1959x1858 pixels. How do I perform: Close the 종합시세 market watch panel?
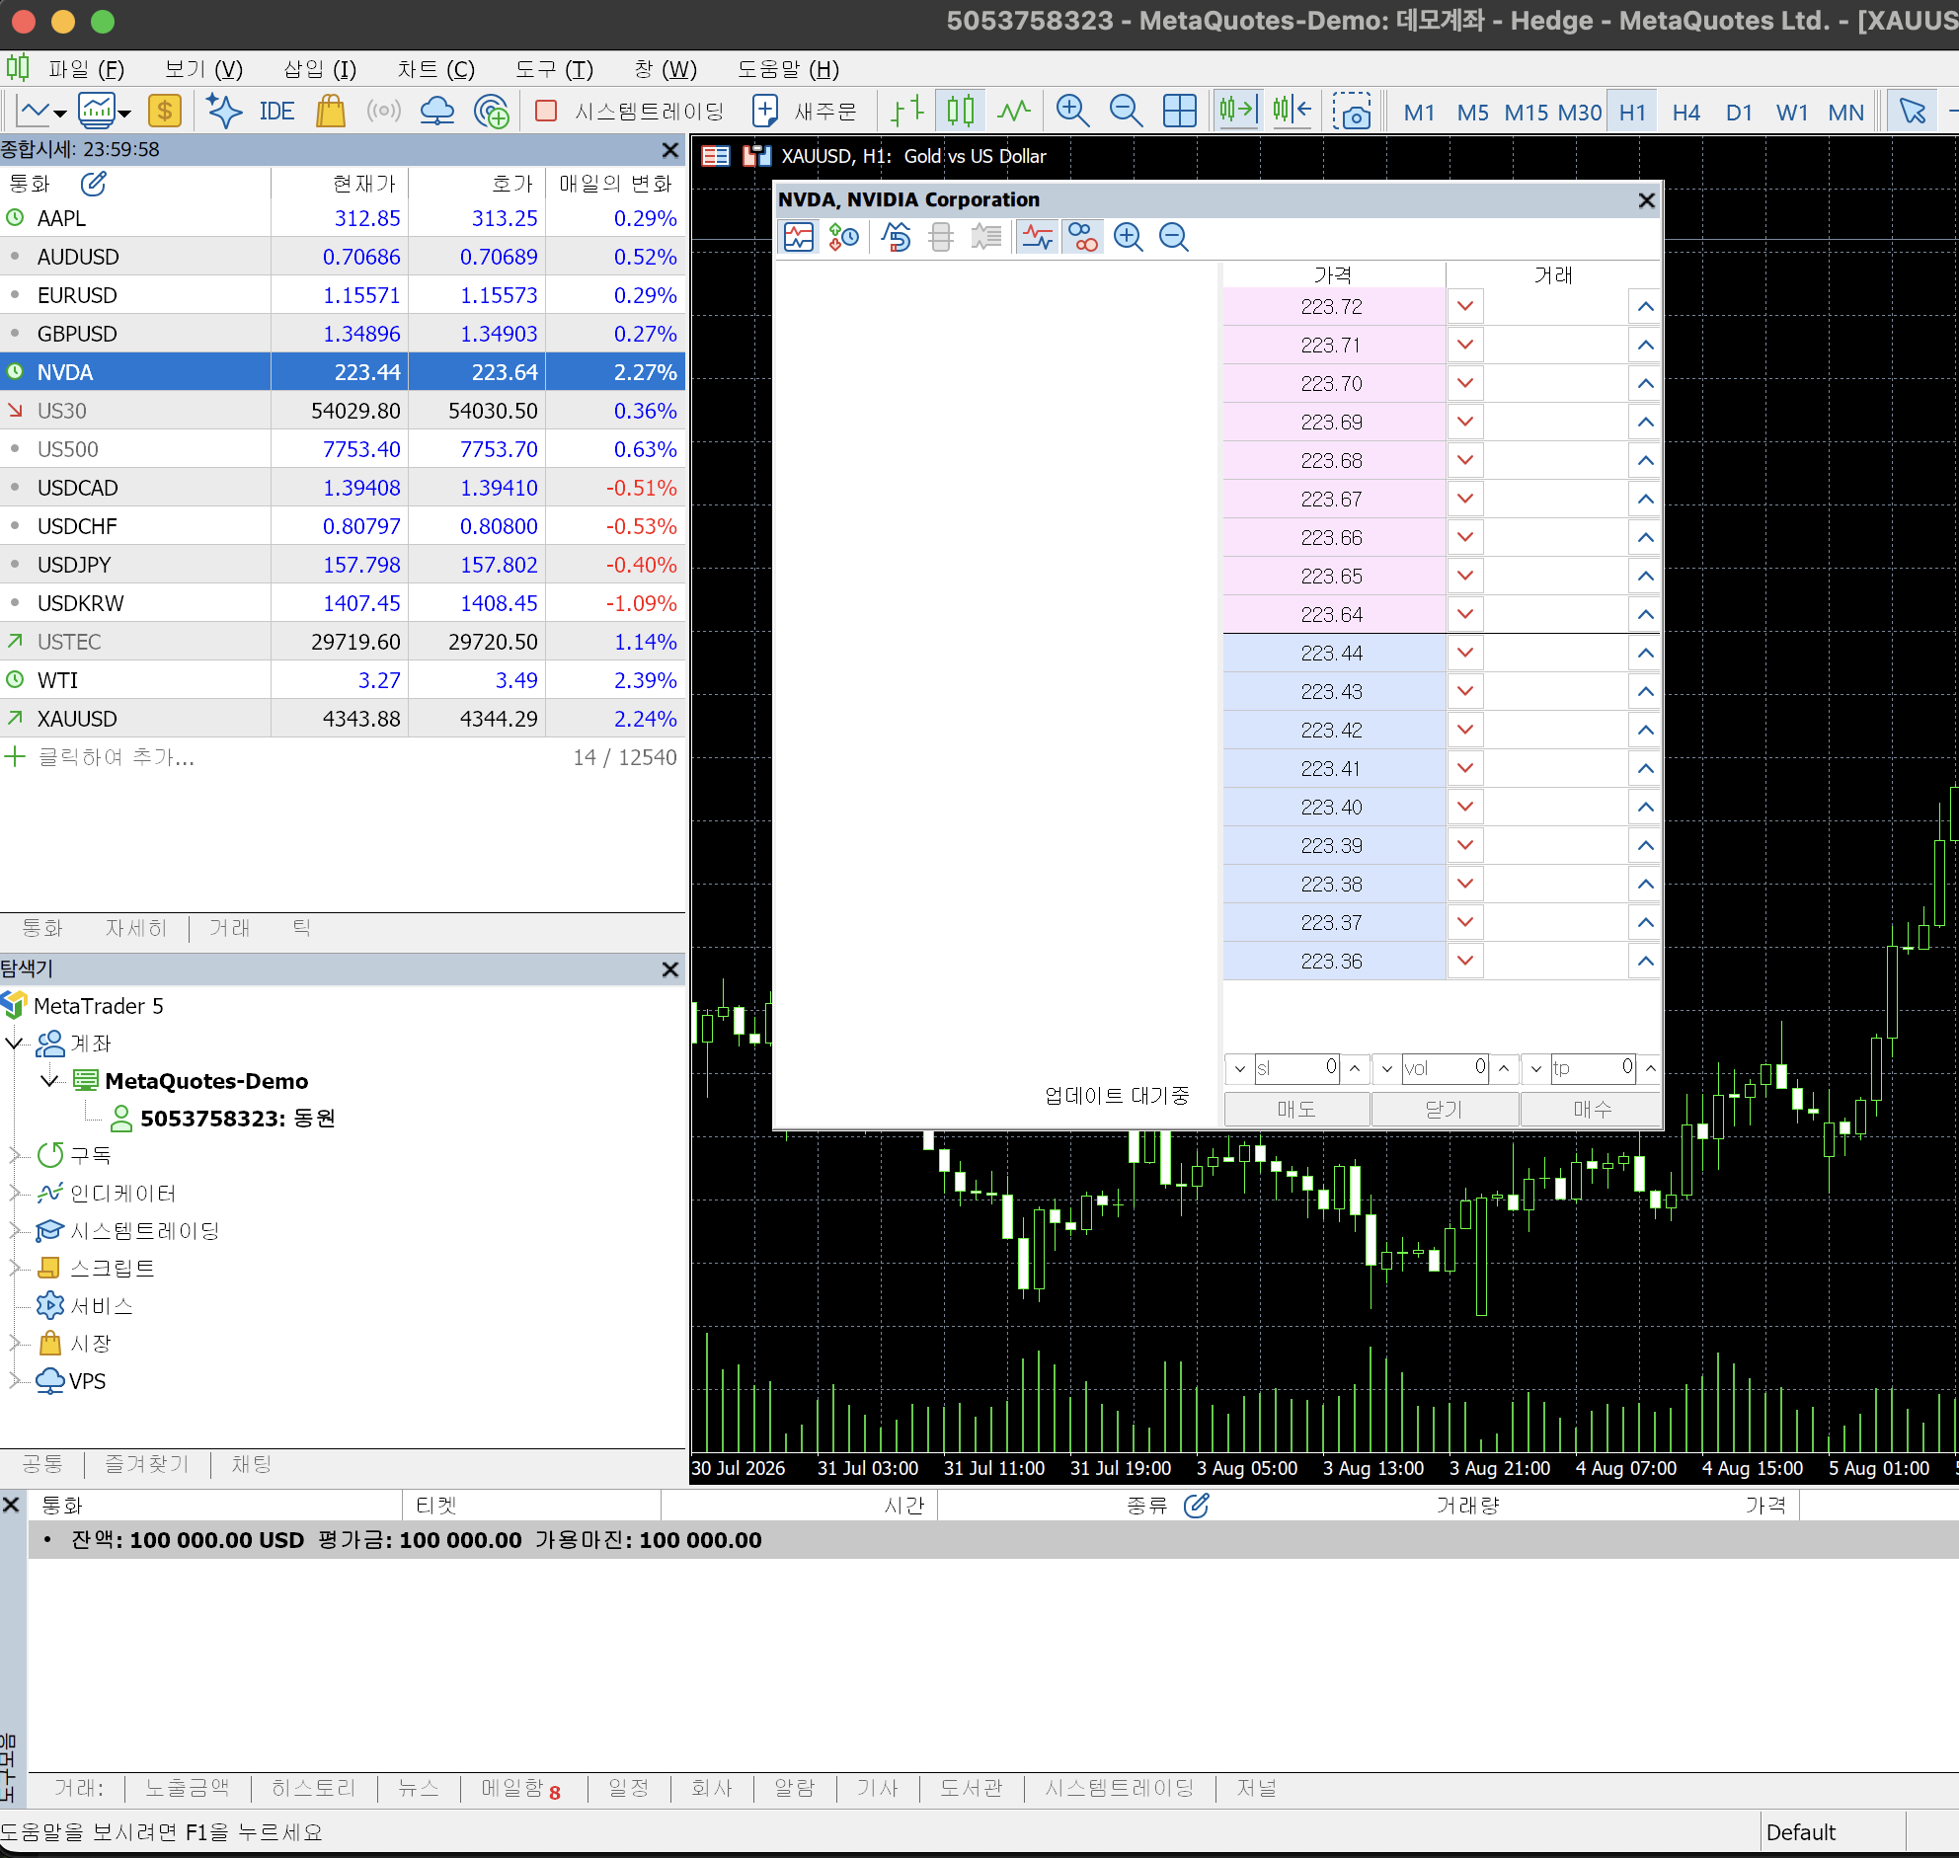669,149
